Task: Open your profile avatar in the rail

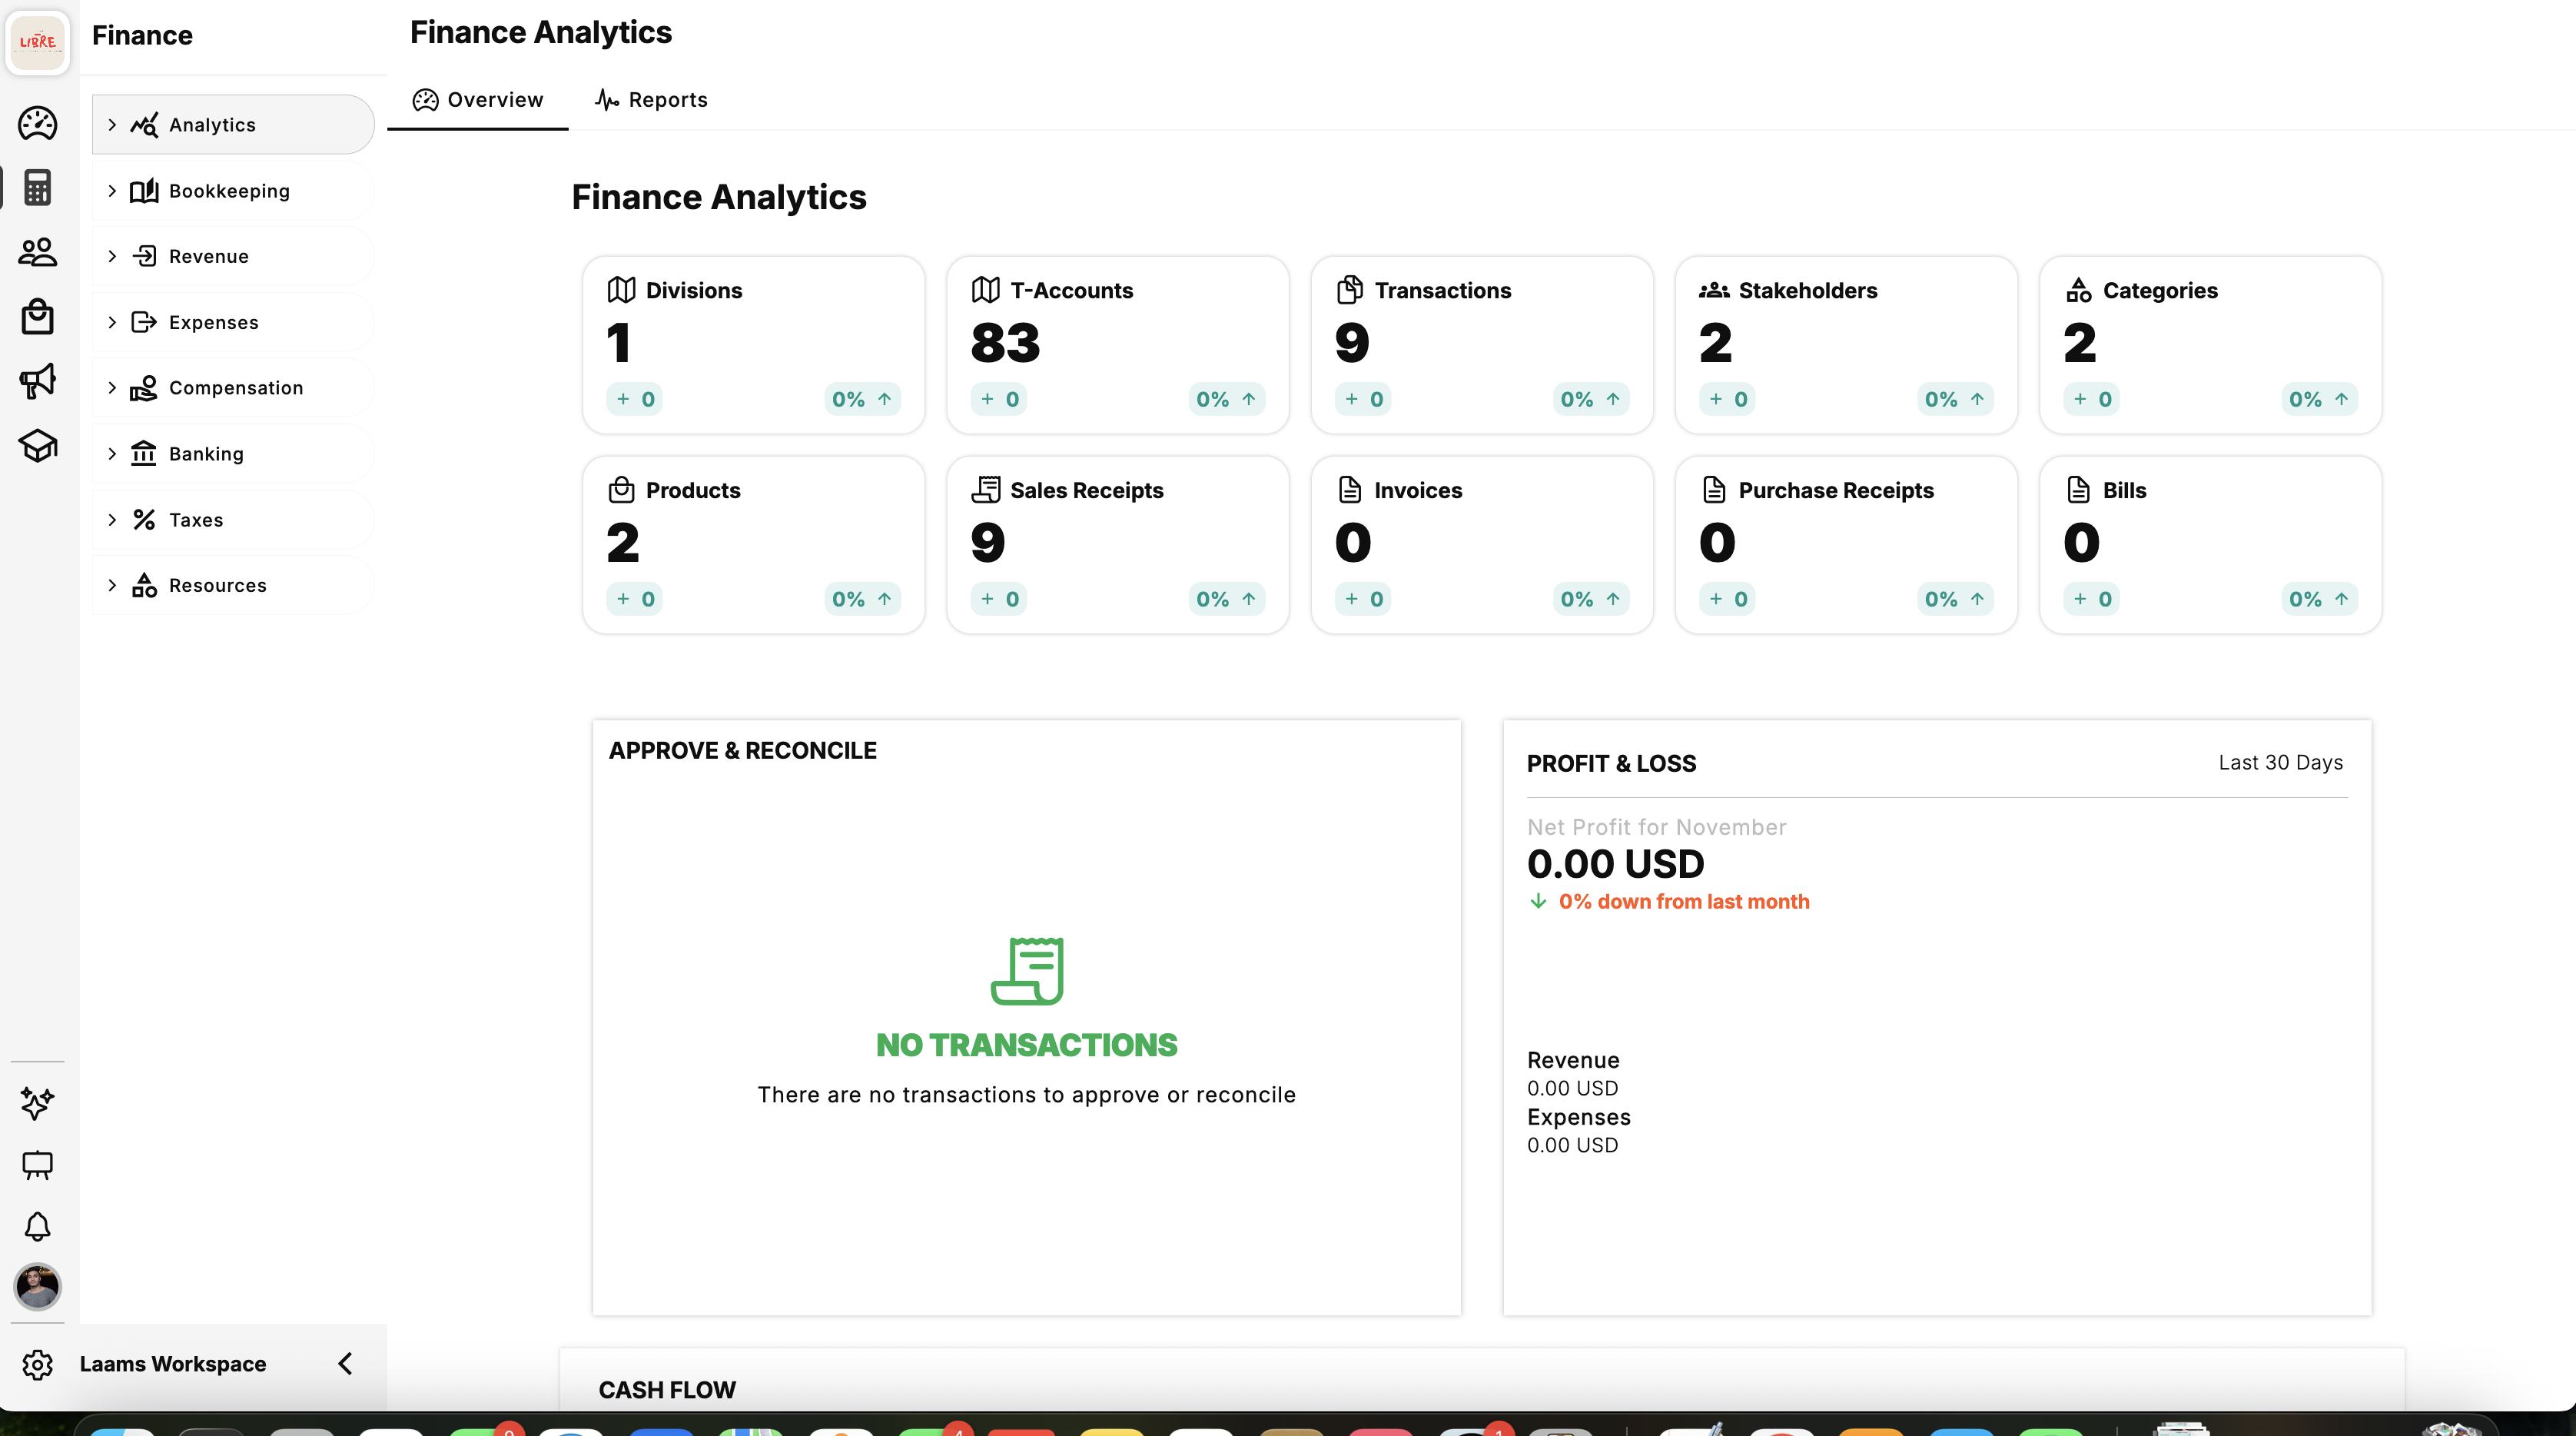Action: pos(37,1288)
